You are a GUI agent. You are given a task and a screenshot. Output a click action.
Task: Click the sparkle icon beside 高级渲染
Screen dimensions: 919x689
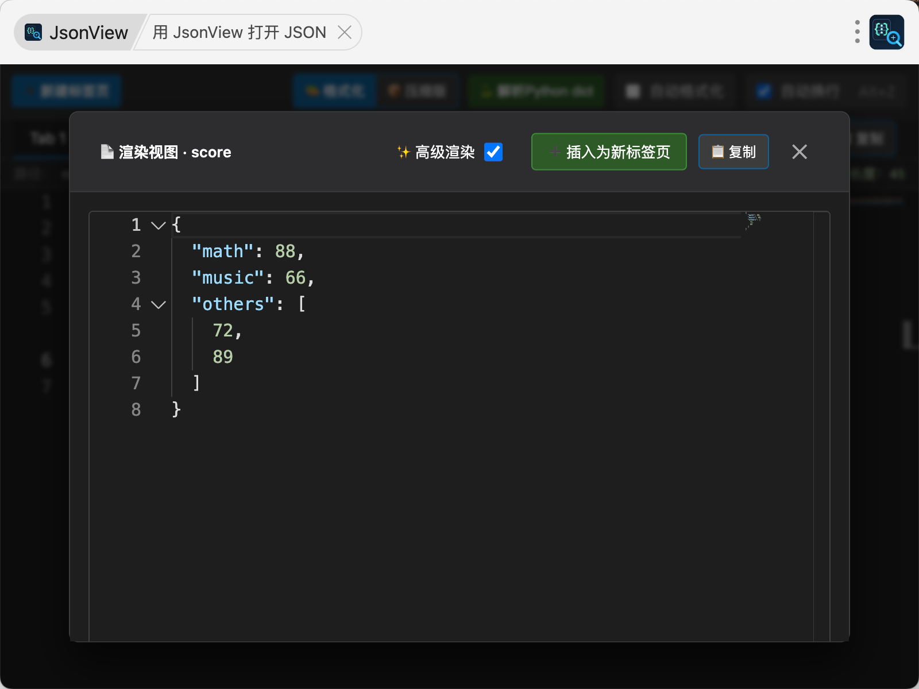click(403, 152)
